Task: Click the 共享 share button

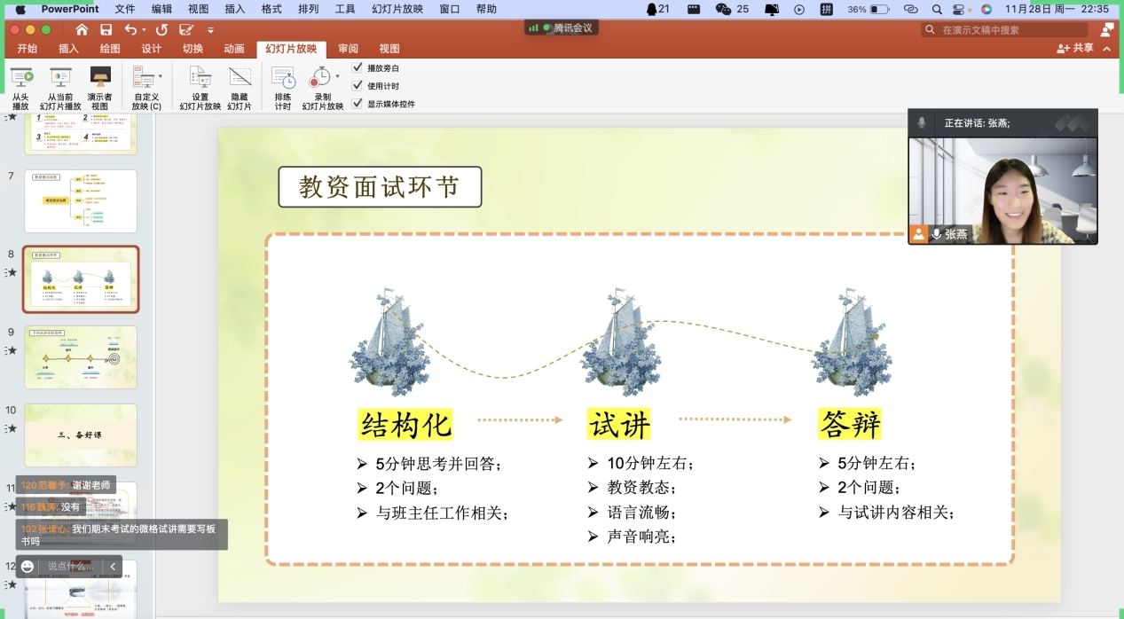Action: tap(1075, 49)
